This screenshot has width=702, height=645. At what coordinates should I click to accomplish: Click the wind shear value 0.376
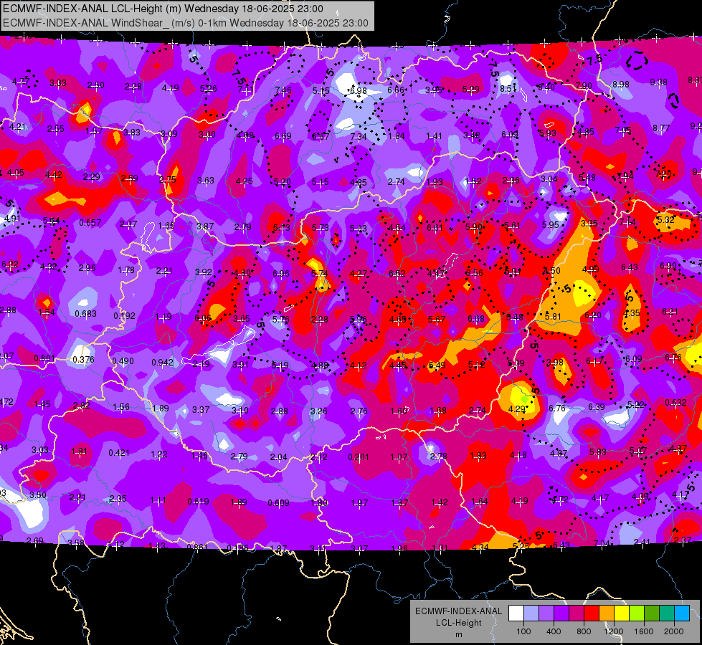click(x=83, y=360)
